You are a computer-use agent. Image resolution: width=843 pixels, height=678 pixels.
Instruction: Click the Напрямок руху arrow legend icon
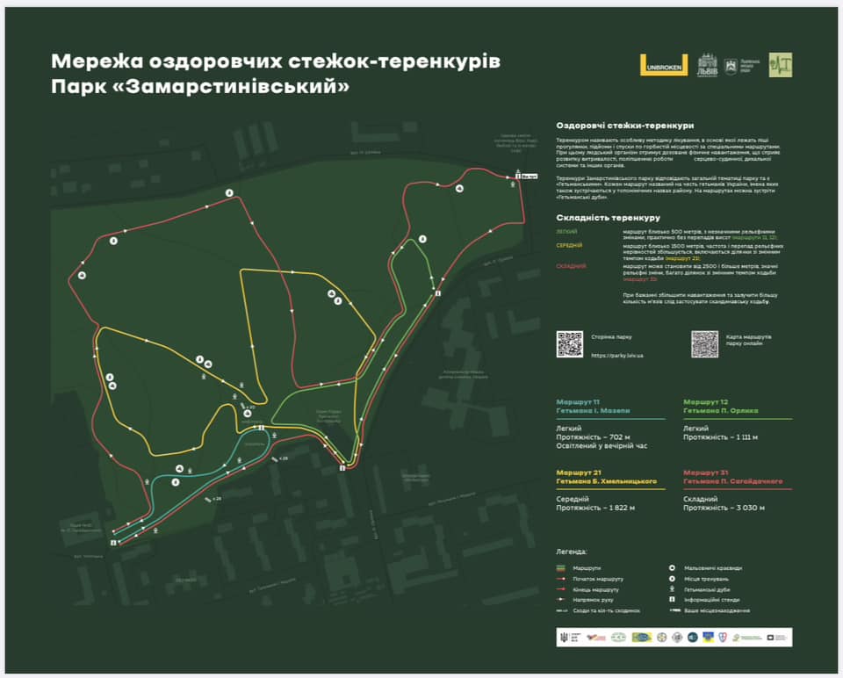(x=559, y=600)
